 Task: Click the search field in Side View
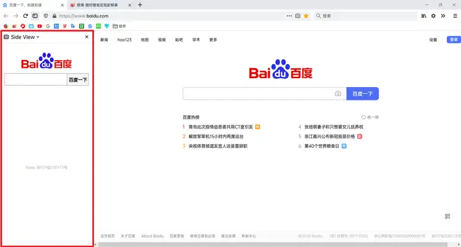pyautogui.click(x=36, y=79)
